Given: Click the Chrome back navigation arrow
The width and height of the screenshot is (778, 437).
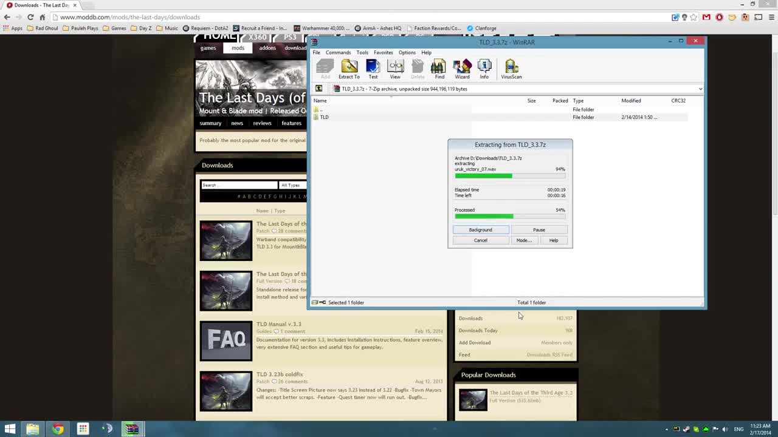Looking at the screenshot, I should pos(7,17).
